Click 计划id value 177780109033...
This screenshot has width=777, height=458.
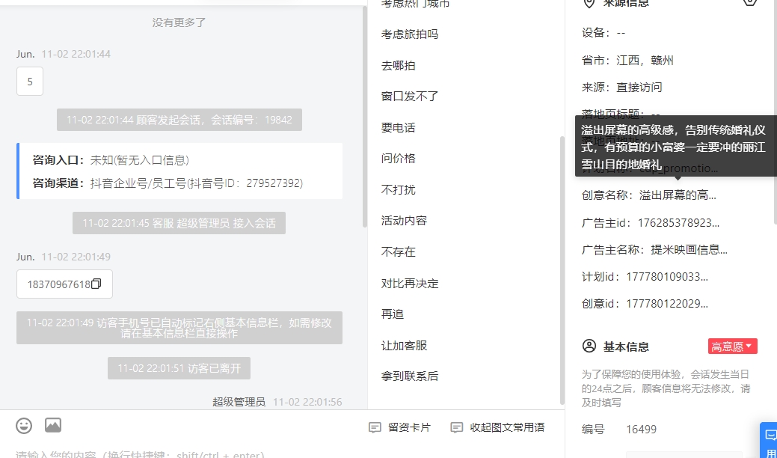tap(667, 277)
